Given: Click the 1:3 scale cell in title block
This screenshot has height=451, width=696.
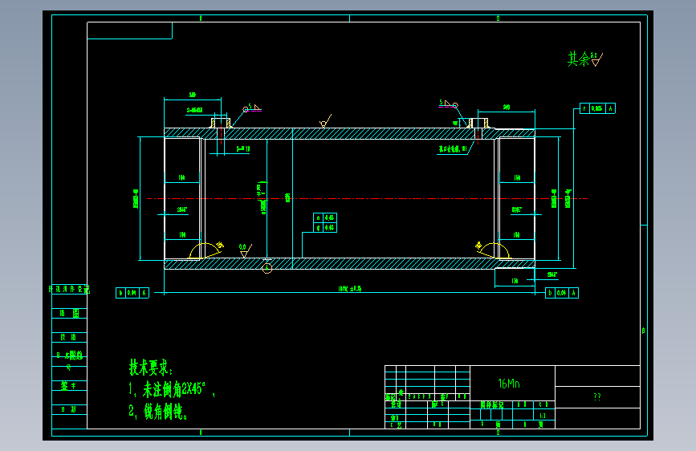Looking at the screenshot, I should (543, 416).
